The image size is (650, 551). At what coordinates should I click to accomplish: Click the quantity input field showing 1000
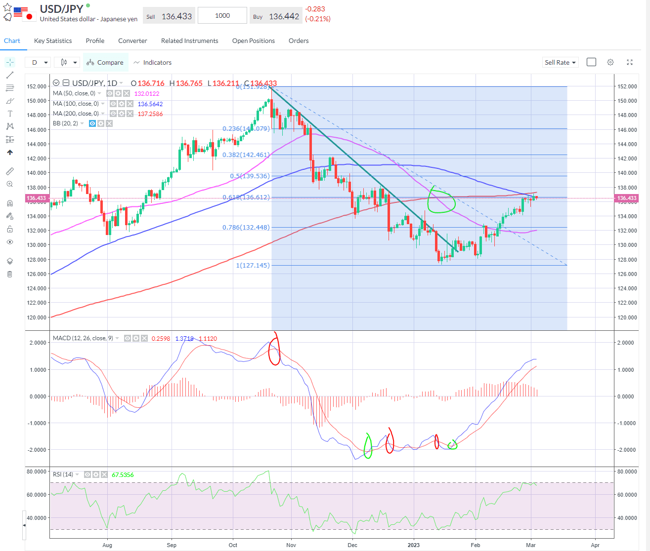point(222,16)
